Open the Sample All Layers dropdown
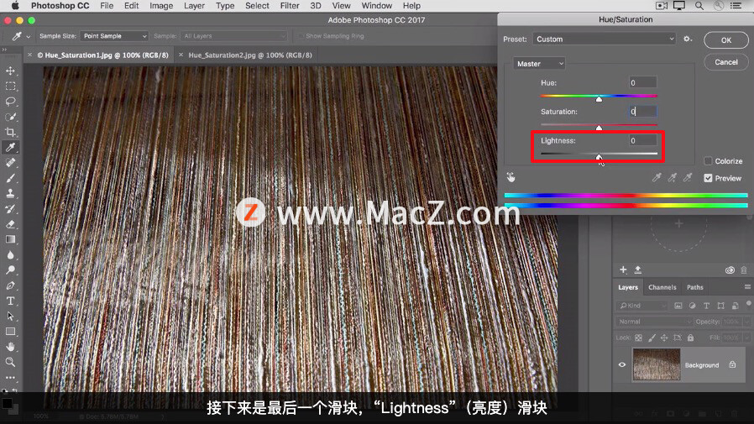 pyautogui.click(x=233, y=36)
